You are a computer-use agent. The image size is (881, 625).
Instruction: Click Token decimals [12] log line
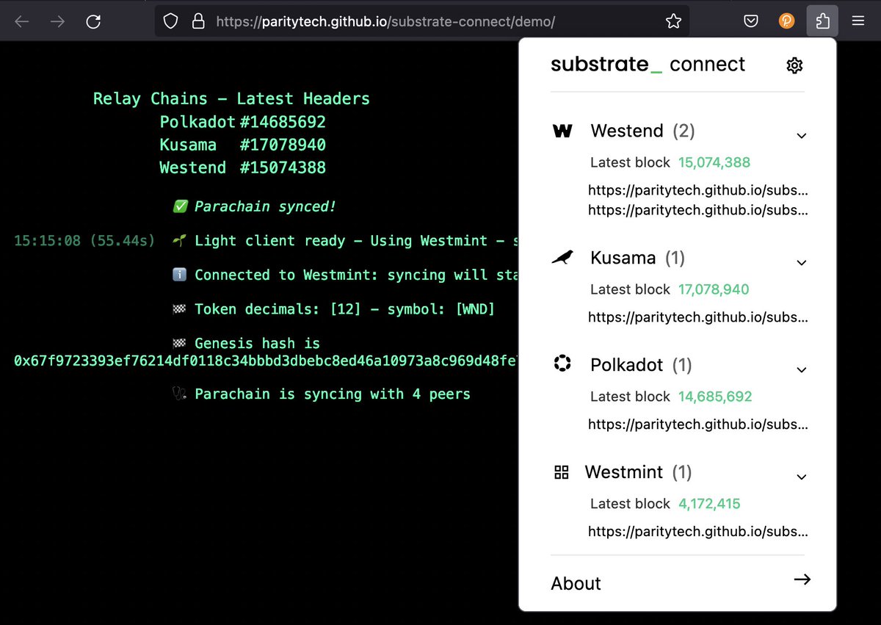click(x=333, y=309)
